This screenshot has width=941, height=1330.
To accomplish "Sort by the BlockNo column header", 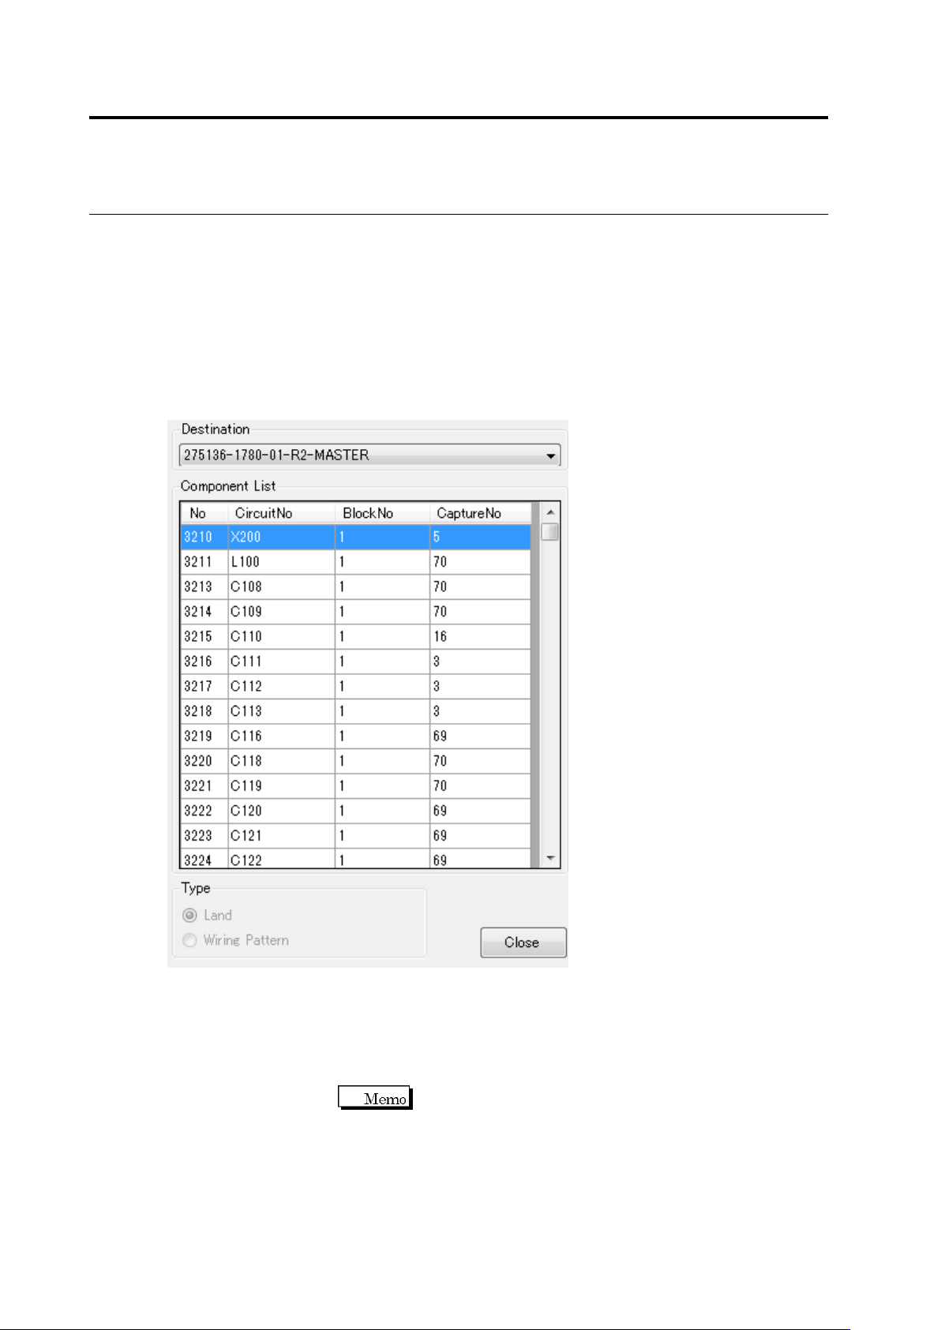I will 383,513.
